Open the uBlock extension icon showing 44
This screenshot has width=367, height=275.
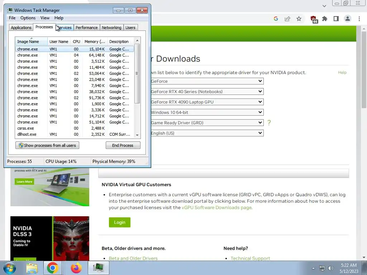pyautogui.click(x=313, y=19)
